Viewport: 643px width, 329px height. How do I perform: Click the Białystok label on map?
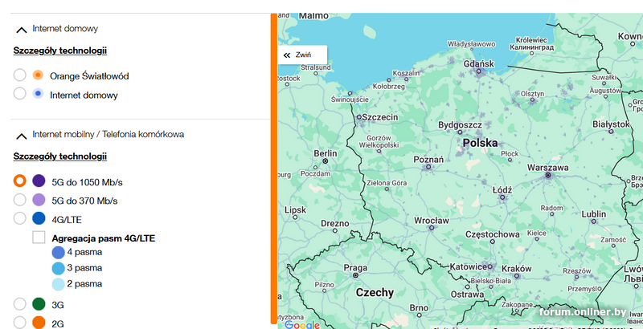click(611, 124)
